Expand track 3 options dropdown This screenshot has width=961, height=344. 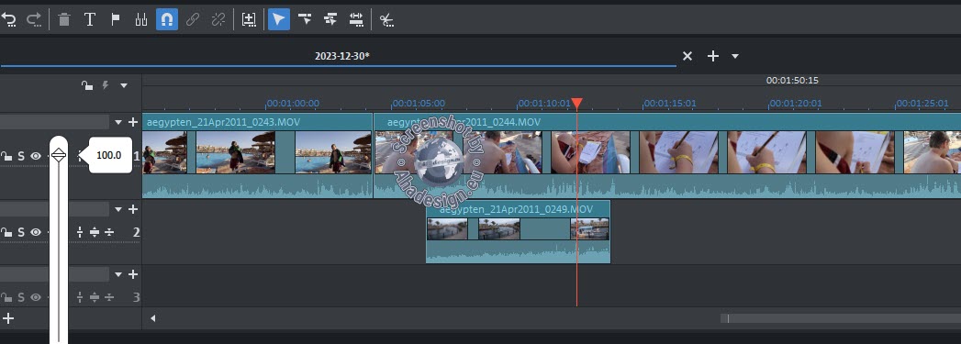click(118, 274)
